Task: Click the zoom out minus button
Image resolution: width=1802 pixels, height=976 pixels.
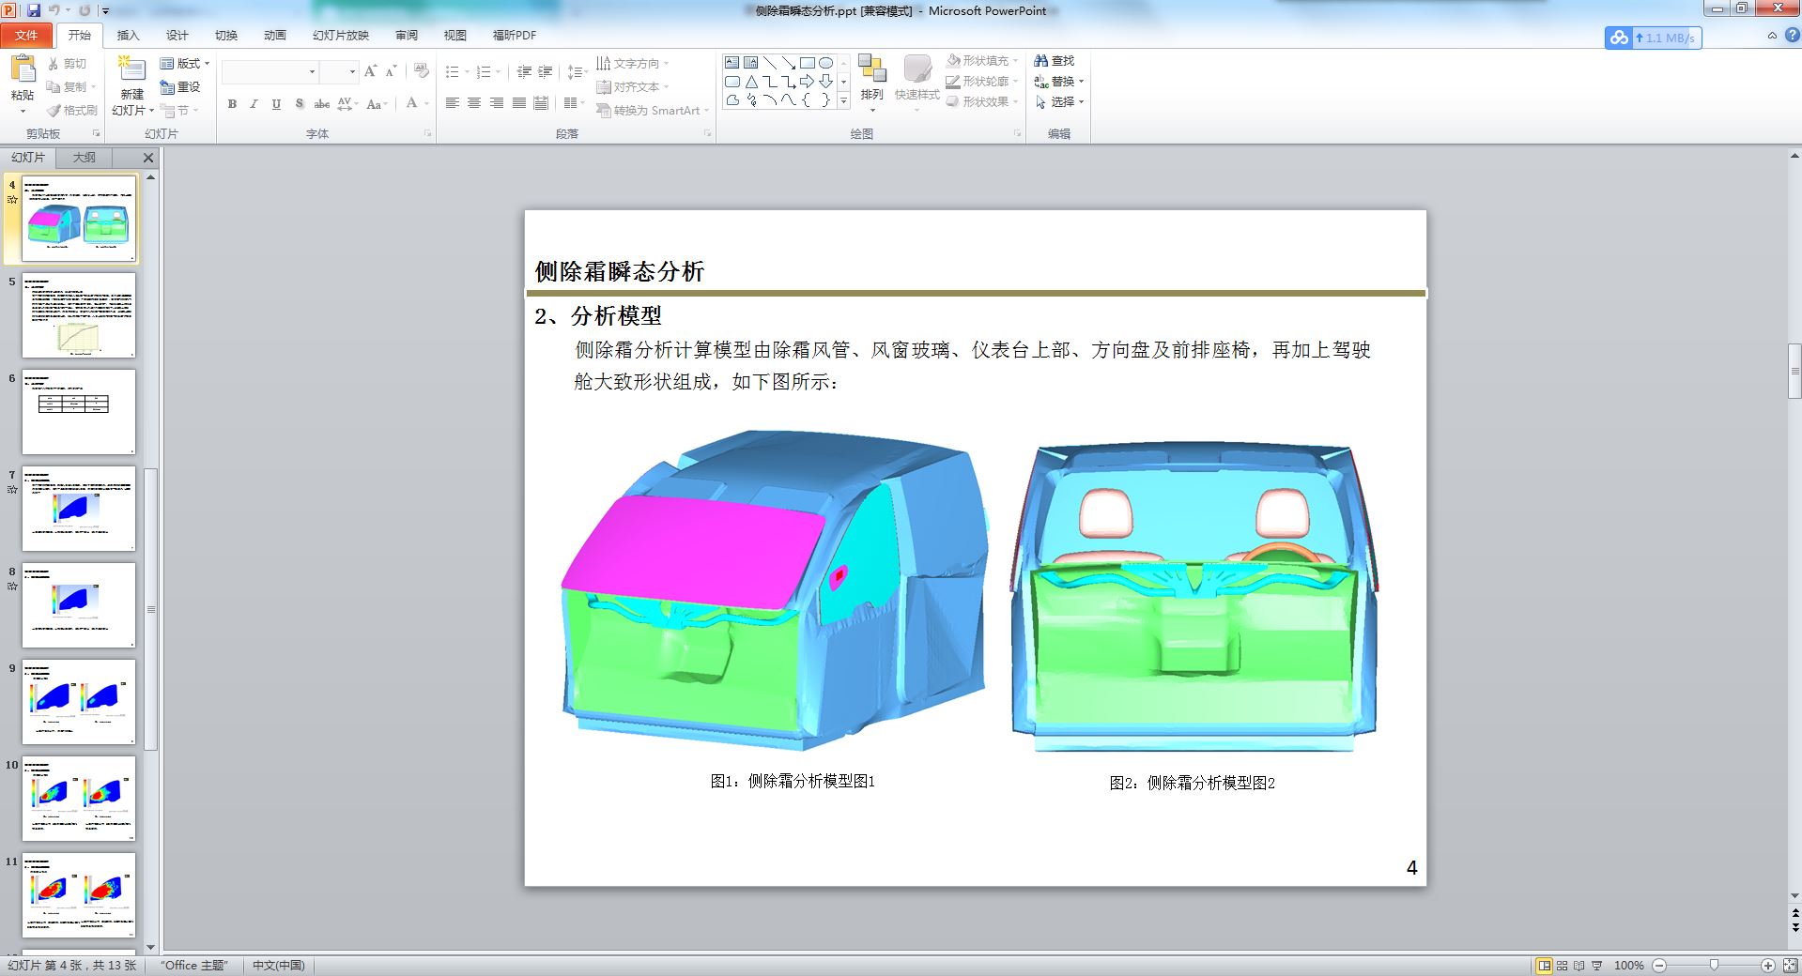Action: pos(1659,966)
